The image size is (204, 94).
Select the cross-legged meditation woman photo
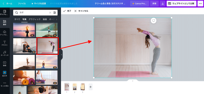(x=47, y=78)
